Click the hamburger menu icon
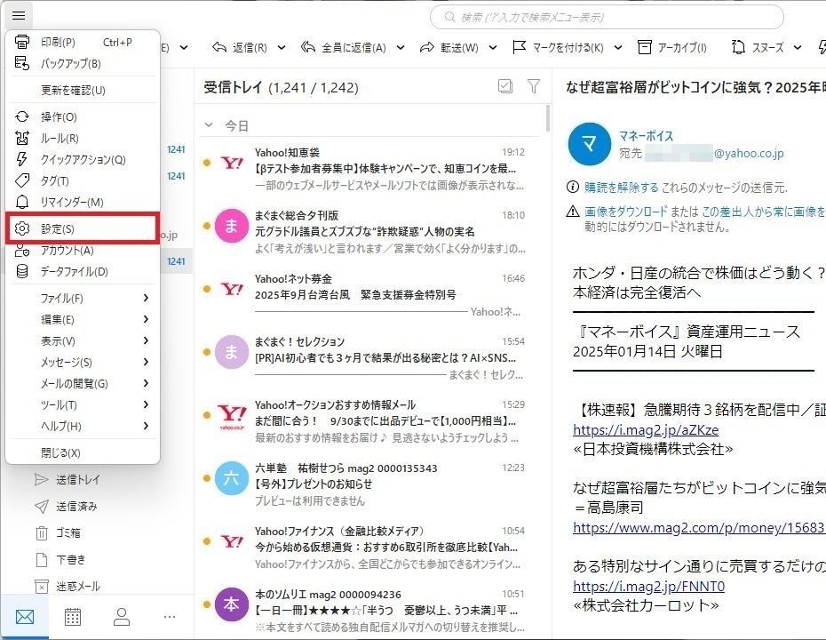 coord(19,15)
